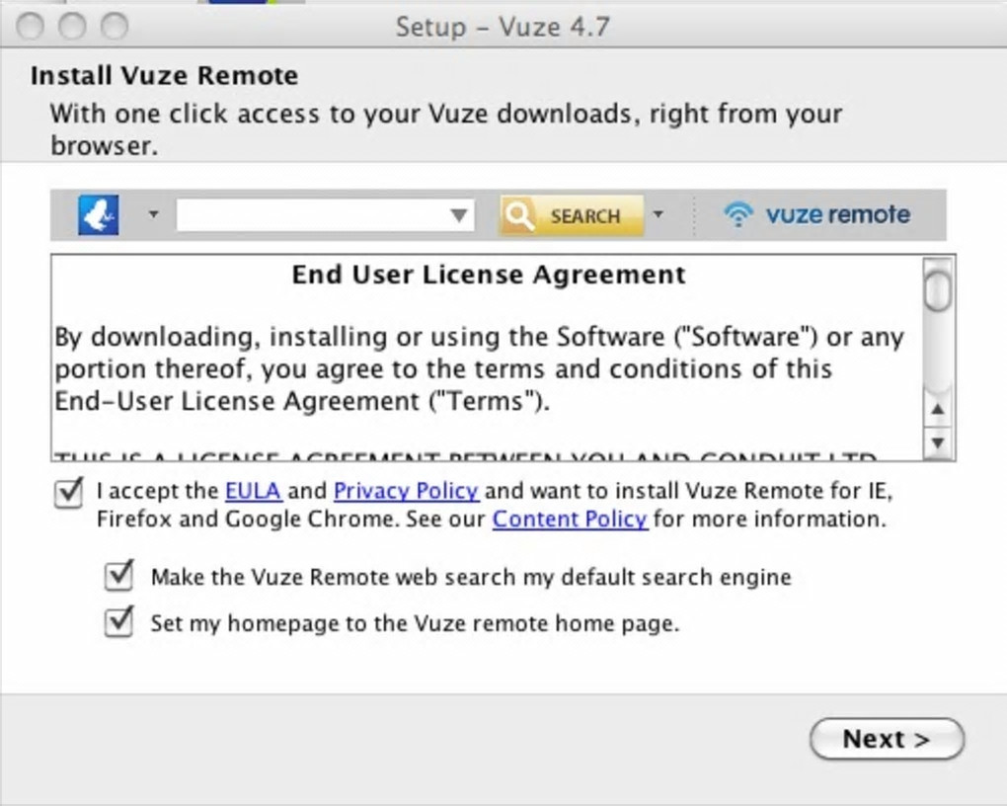Open the dropdown arrow beside Vuze logo
The width and height of the screenshot is (1007, 806).
tap(153, 213)
